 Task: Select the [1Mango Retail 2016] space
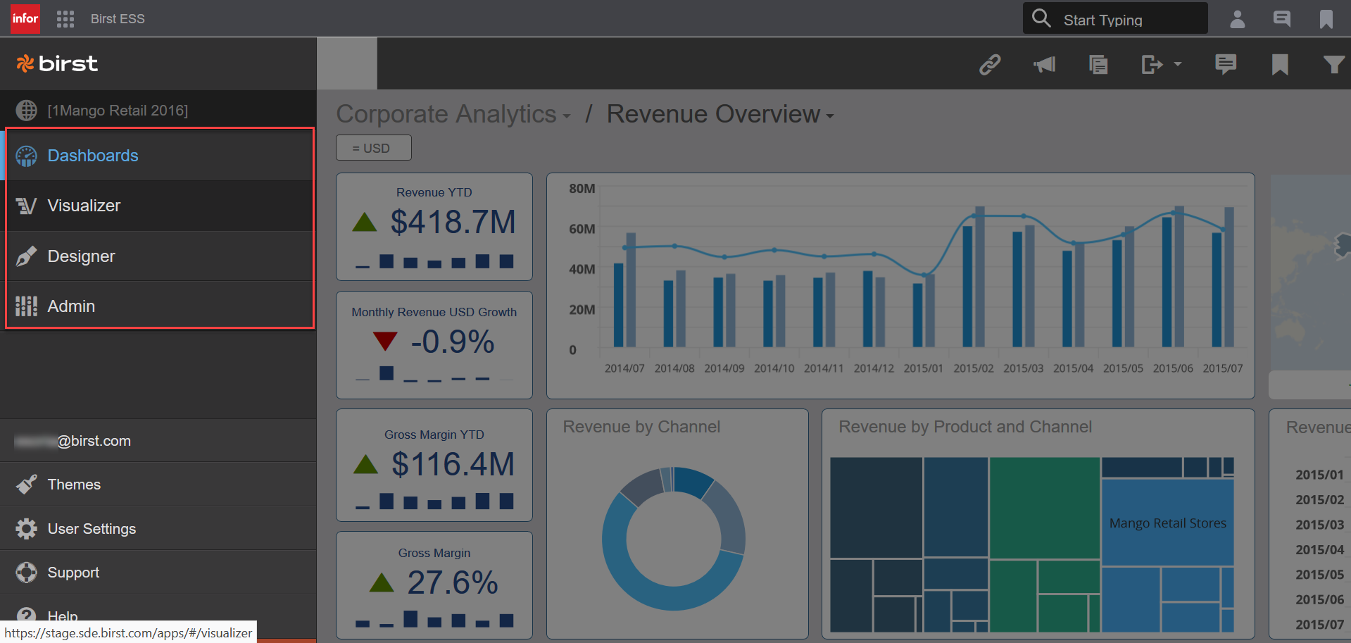pyautogui.click(x=118, y=111)
